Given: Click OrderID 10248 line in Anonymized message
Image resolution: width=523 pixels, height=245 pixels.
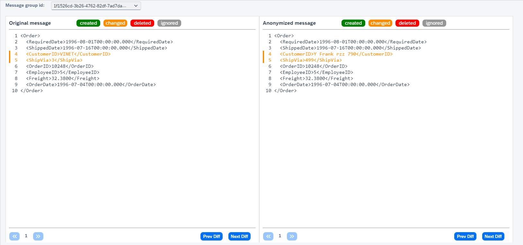Looking at the screenshot, I should 314,66.
